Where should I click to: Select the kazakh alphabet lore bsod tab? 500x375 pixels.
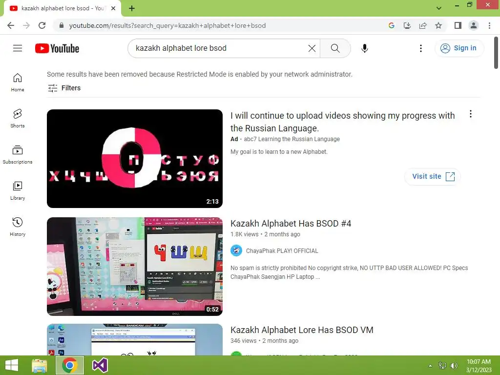pyautogui.click(x=62, y=8)
